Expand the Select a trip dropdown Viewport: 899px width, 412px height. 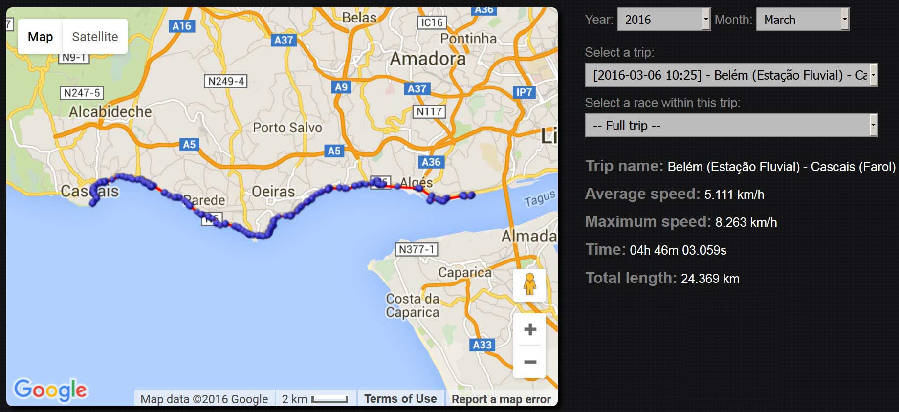pyautogui.click(x=731, y=75)
